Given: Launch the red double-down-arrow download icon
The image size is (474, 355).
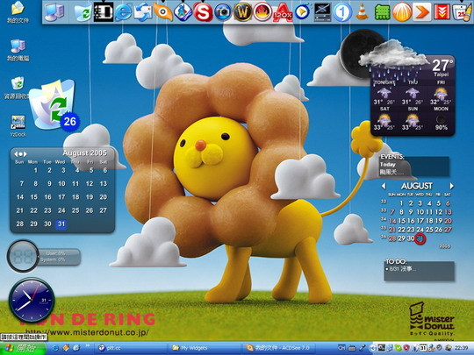Looking at the screenshot, I should point(442,12).
